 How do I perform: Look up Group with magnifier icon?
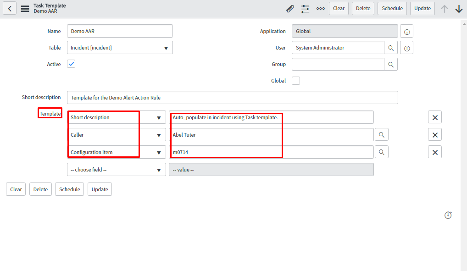click(x=391, y=64)
